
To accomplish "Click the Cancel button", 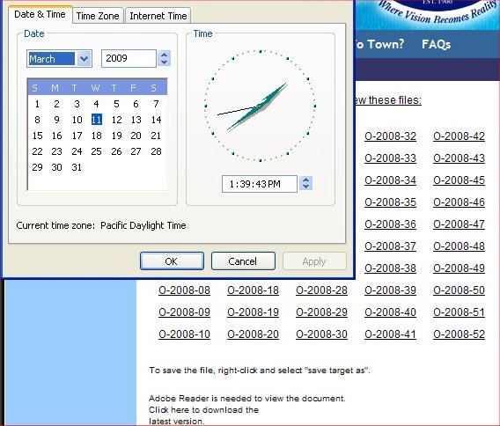I will (243, 261).
